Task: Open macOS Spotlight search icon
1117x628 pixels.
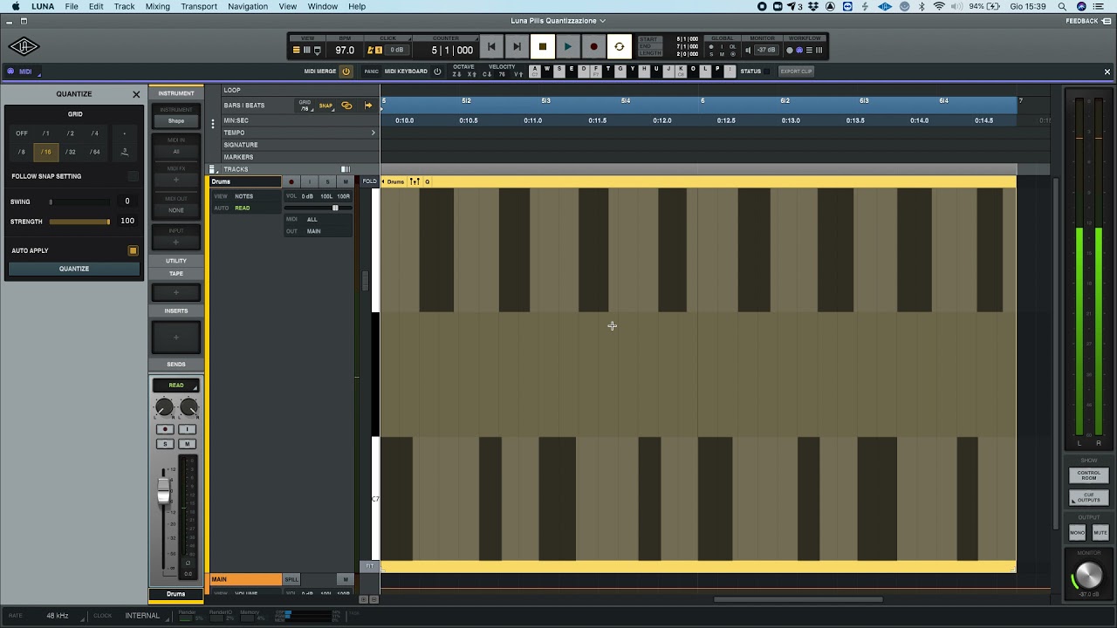Action: tap(1062, 6)
